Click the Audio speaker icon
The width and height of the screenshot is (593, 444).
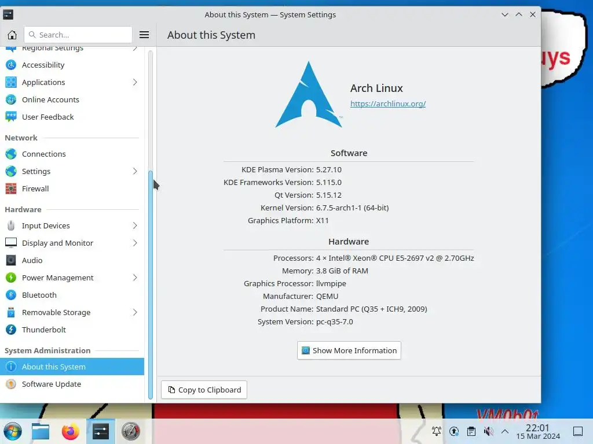(11, 260)
